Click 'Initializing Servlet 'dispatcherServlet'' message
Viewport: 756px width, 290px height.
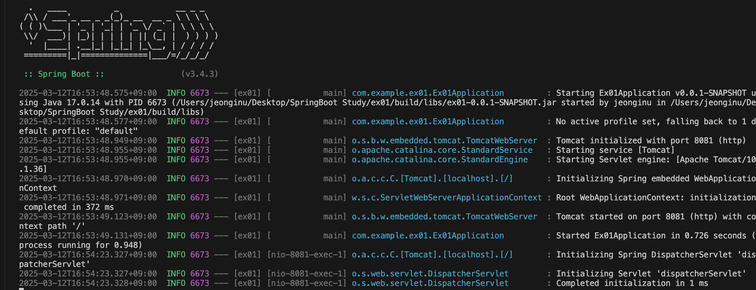651,274
